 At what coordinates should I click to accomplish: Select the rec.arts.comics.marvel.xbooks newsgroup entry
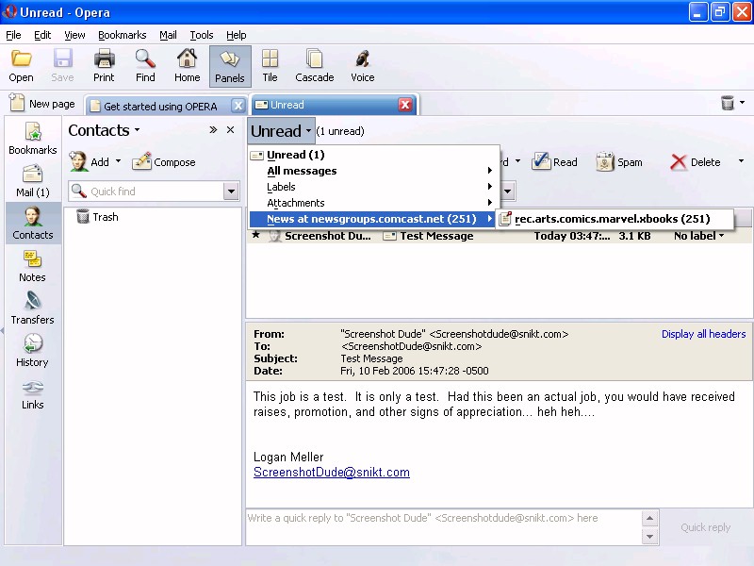[x=612, y=219]
